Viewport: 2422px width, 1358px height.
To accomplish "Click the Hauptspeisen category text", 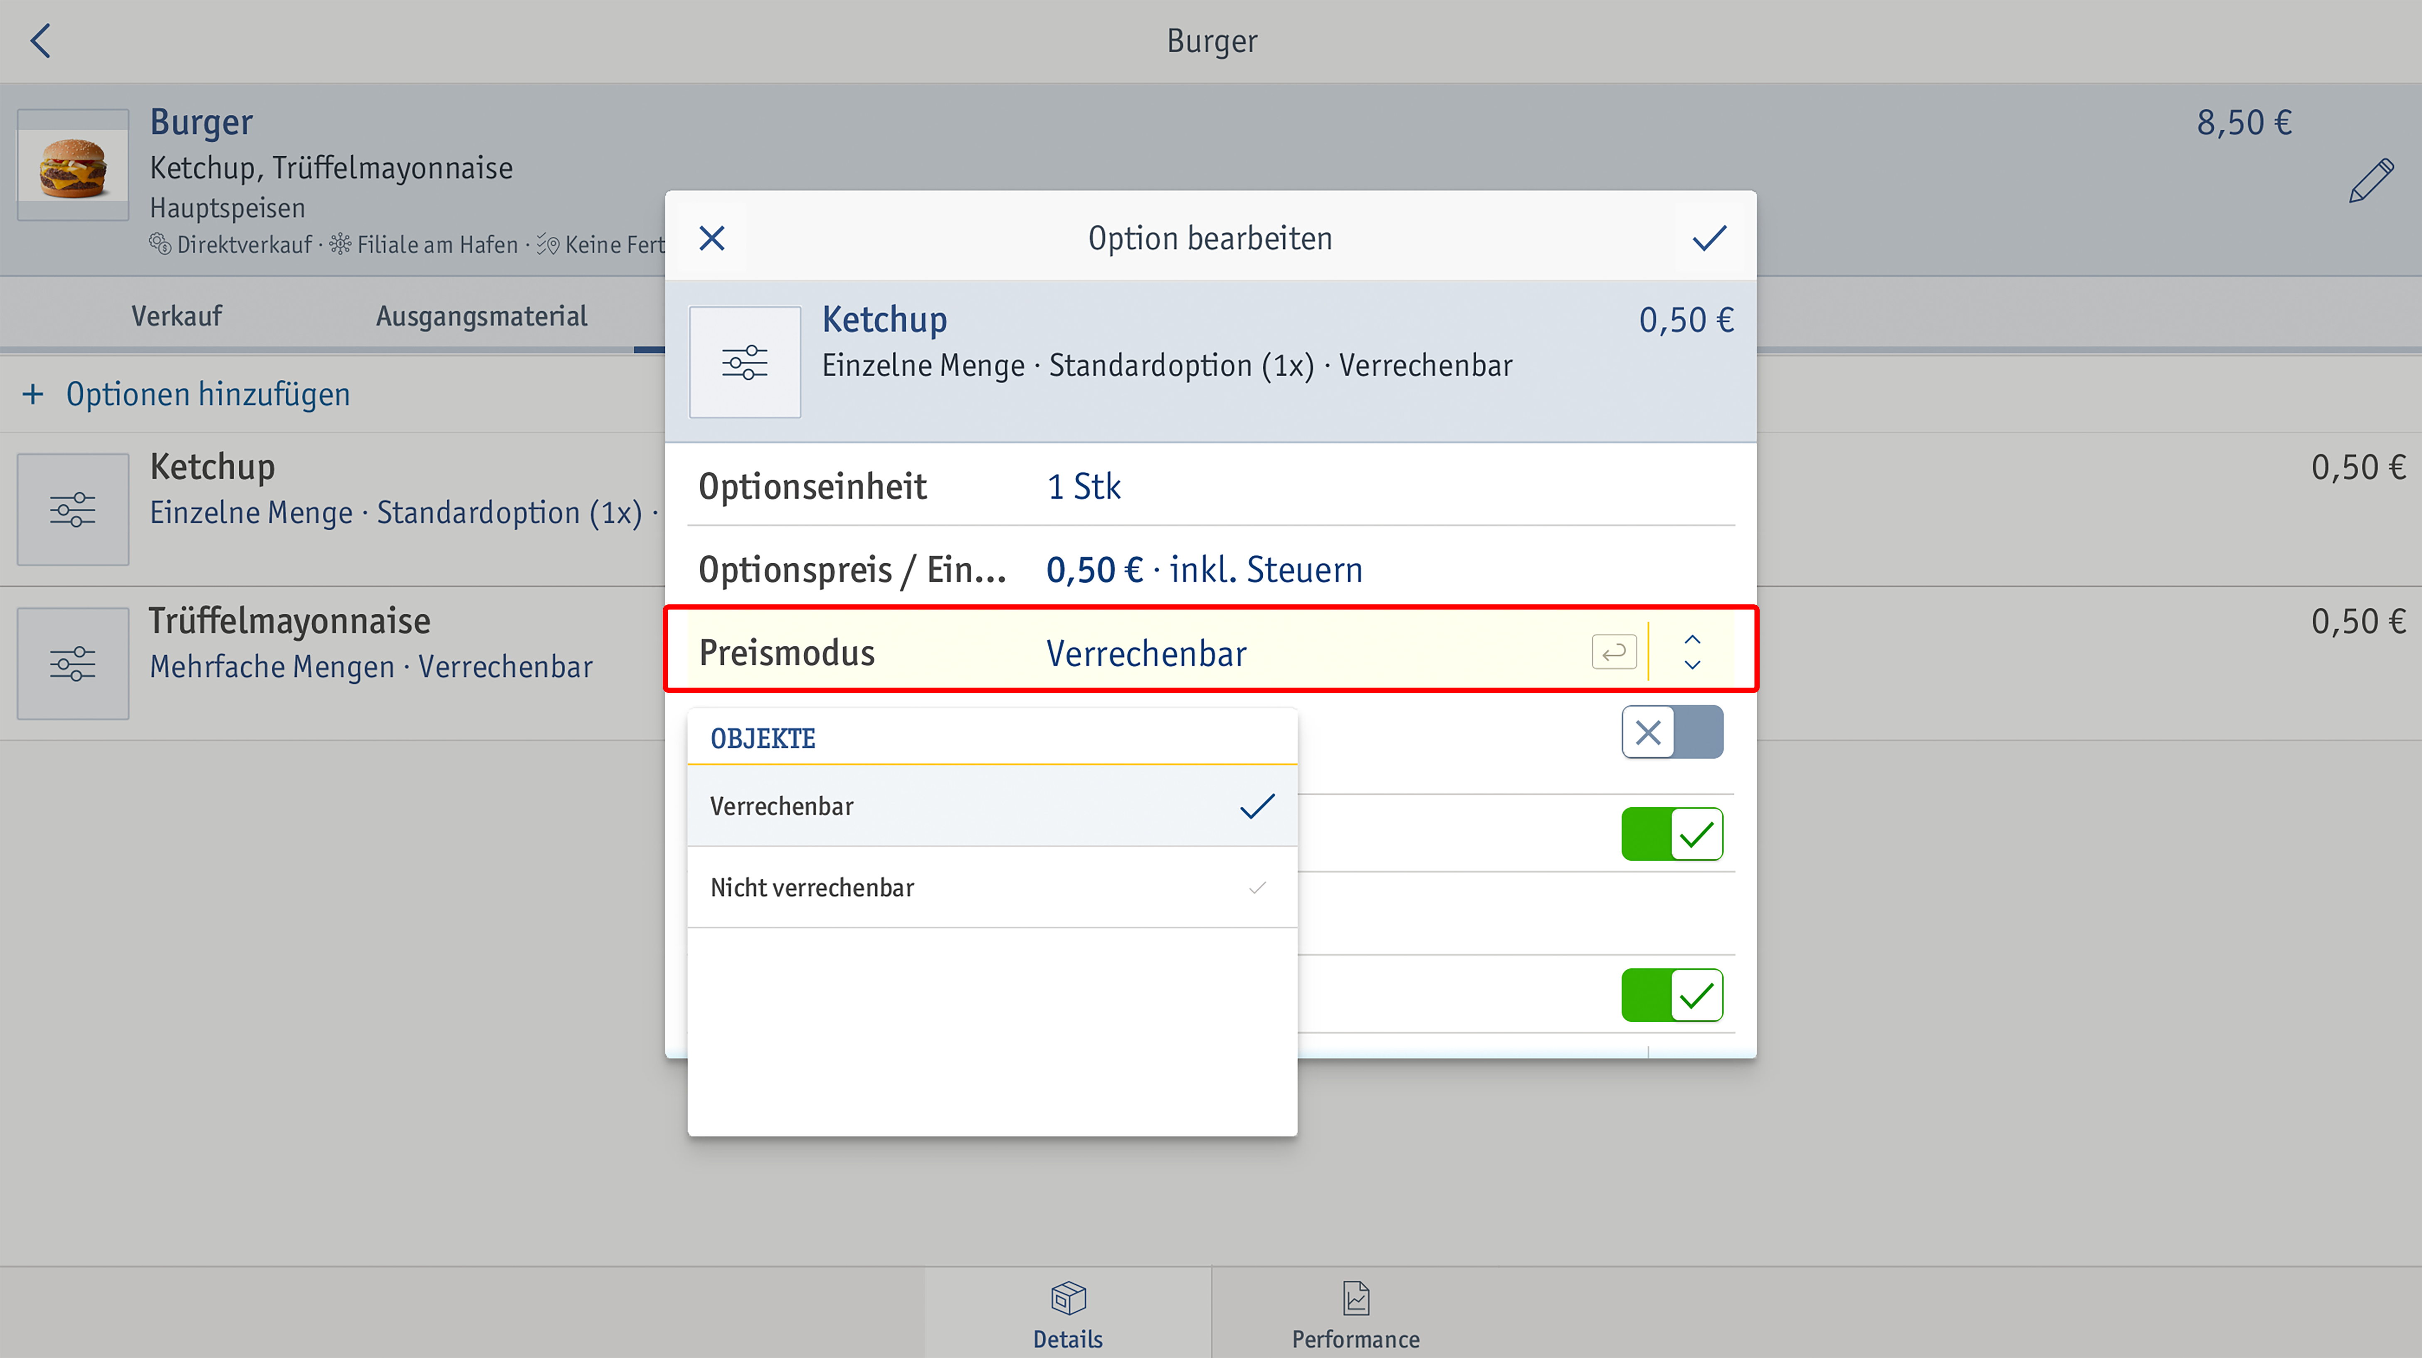I will coord(227,208).
